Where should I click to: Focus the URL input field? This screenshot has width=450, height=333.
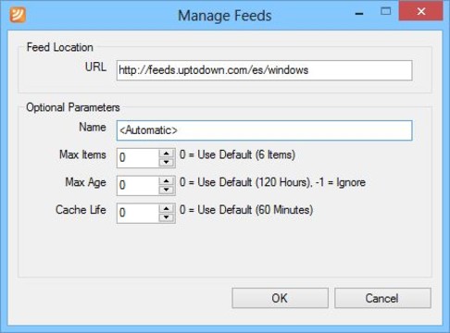point(264,70)
